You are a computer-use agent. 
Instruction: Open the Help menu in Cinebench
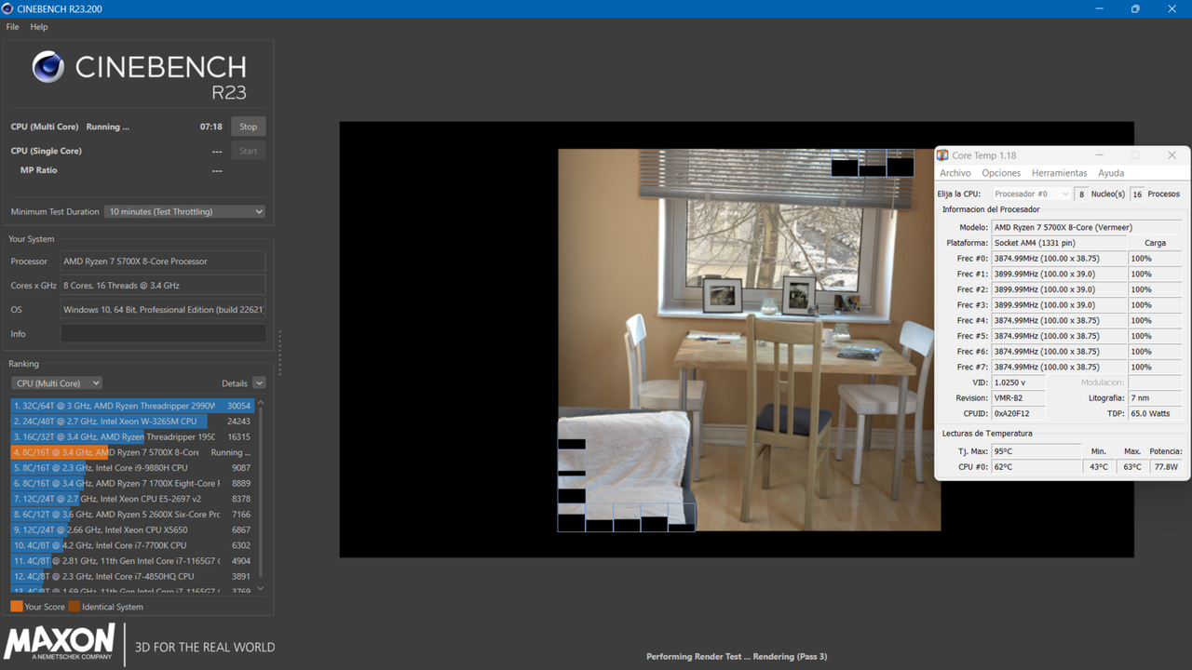tap(39, 27)
